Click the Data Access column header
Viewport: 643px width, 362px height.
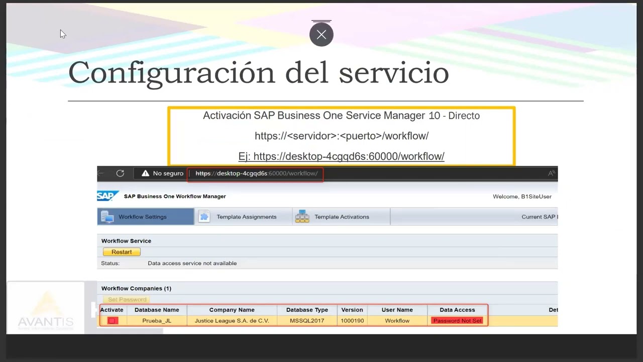(457, 310)
